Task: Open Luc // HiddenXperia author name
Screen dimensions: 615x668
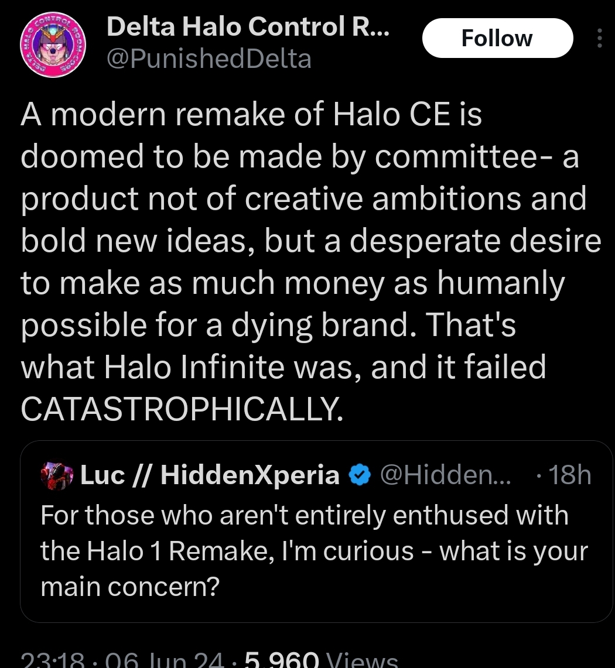Action: coord(209,475)
